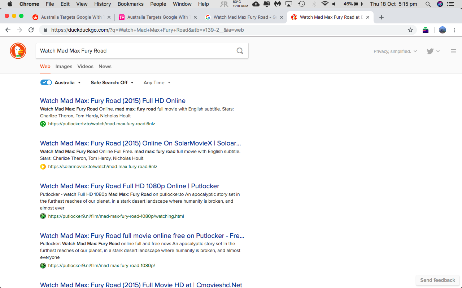Select the Web results tab
The height and width of the screenshot is (288, 462).
pyautogui.click(x=45, y=66)
